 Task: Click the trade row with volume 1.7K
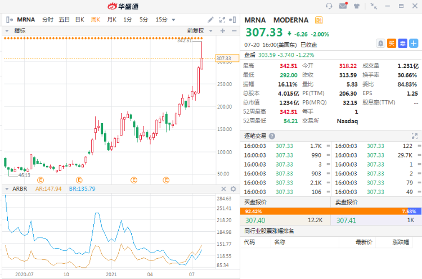(285, 146)
